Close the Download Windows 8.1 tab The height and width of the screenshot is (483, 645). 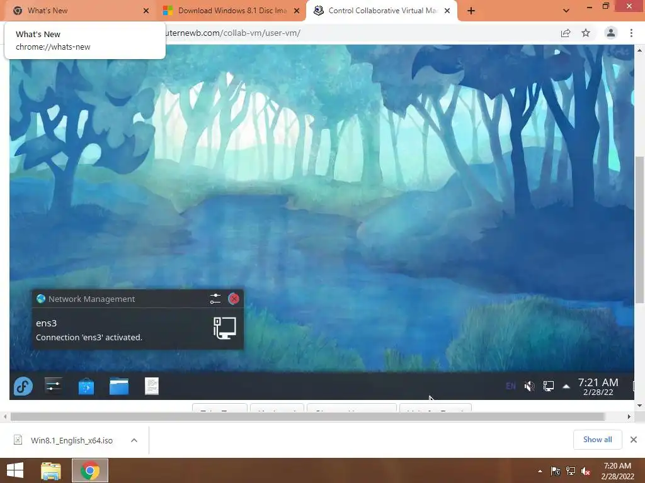point(297,11)
